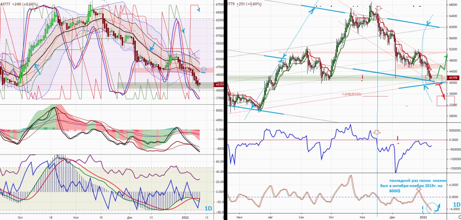Select the green upward projection arrow
Screen dimensions: 461x220
pyautogui.click(x=442, y=66)
